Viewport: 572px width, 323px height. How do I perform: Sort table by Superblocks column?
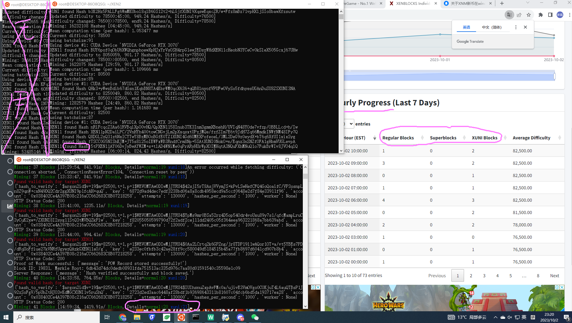[x=448, y=138]
